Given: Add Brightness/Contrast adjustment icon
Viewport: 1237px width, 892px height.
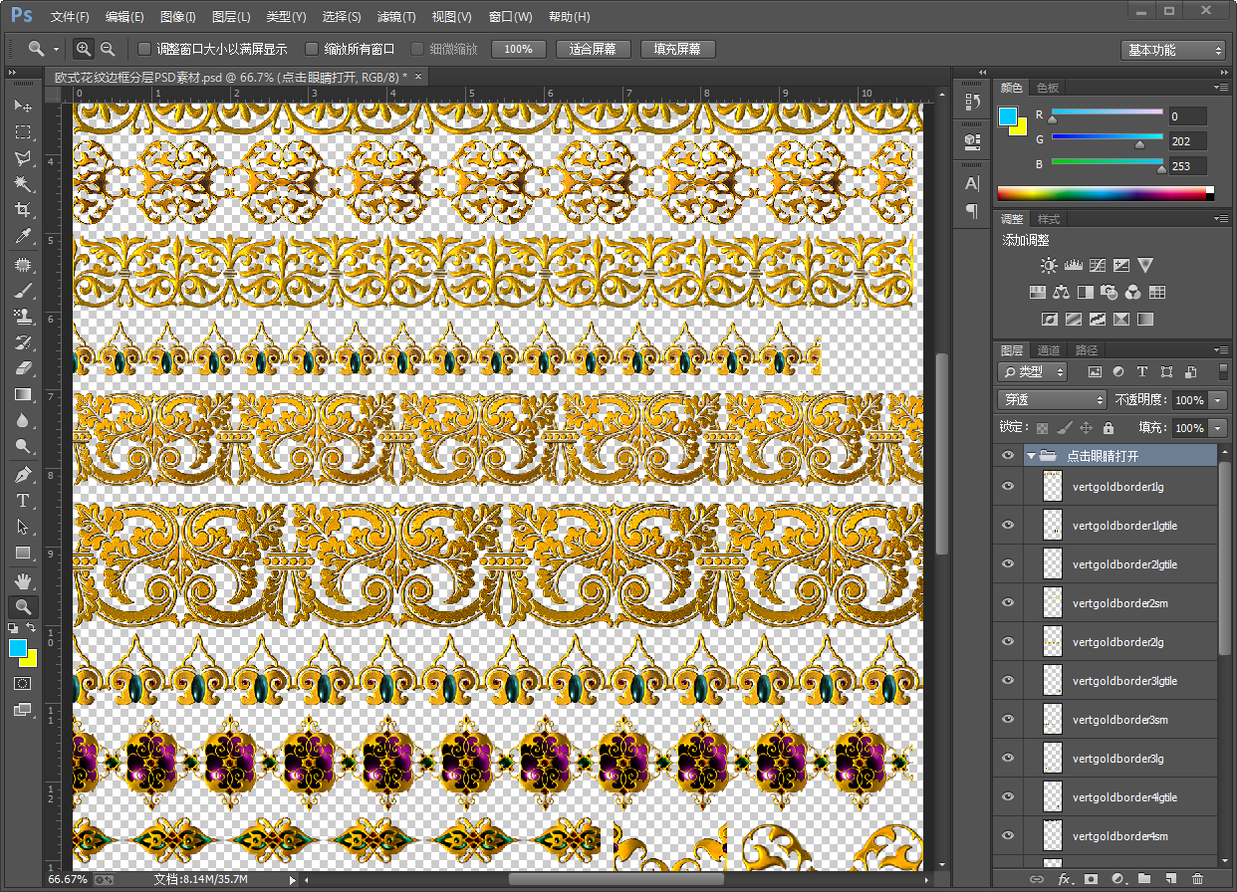Looking at the screenshot, I should click(x=1048, y=266).
